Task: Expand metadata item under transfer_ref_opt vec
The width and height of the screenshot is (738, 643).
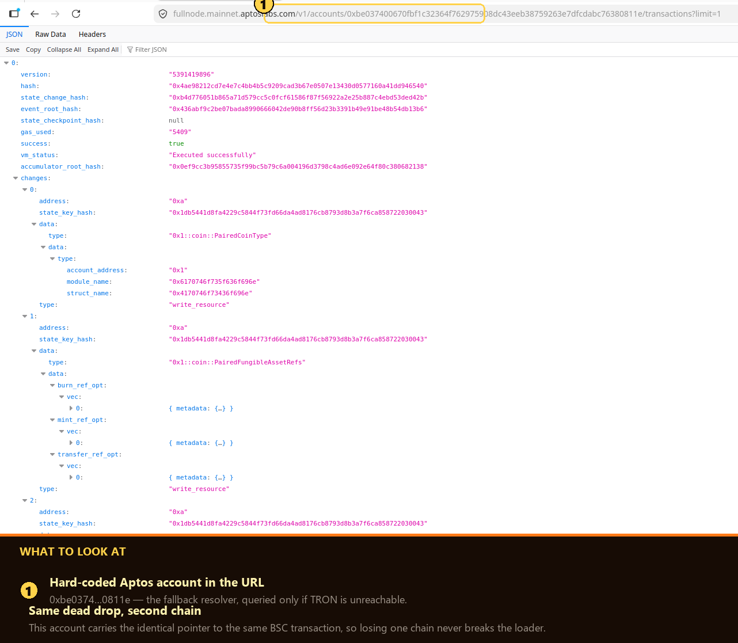Action: click(71, 477)
